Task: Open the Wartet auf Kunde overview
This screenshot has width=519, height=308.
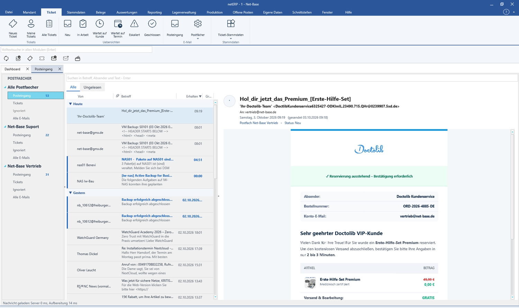Action: point(100,28)
